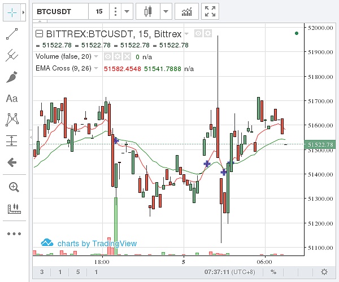
Task: Show more tools via three dots
Action: click(x=14, y=233)
